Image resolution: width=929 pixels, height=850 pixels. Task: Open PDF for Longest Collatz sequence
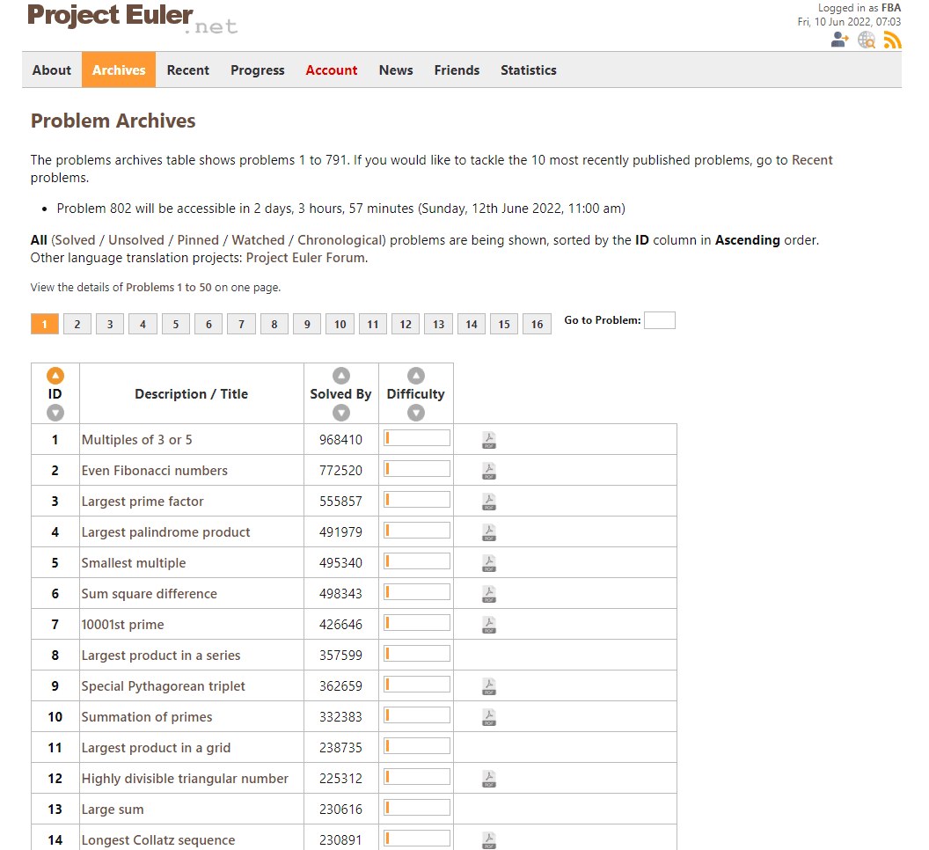pos(489,840)
